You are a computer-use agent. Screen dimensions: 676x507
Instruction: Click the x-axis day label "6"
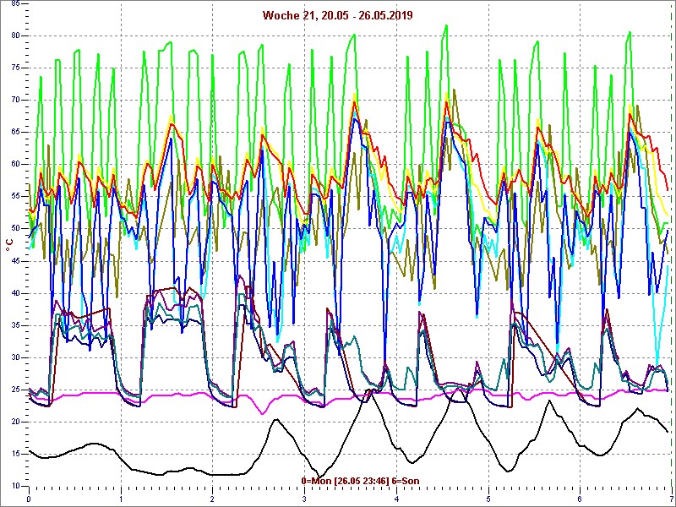coord(581,499)
